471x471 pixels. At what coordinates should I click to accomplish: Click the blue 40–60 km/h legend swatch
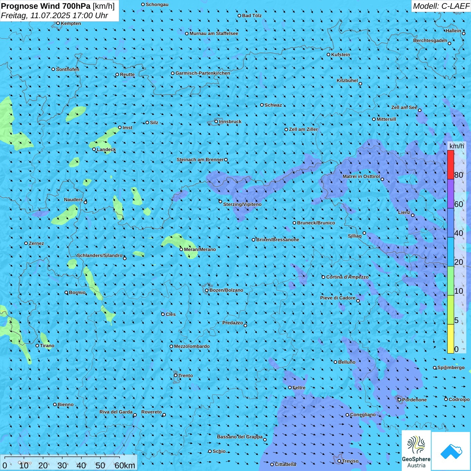click(450, 223)
